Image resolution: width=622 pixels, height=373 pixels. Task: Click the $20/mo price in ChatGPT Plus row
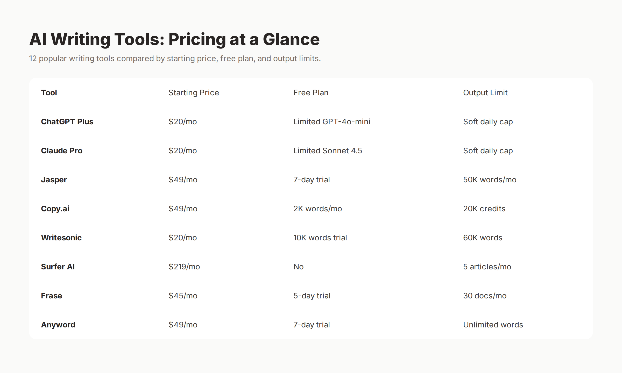(183, 121)
